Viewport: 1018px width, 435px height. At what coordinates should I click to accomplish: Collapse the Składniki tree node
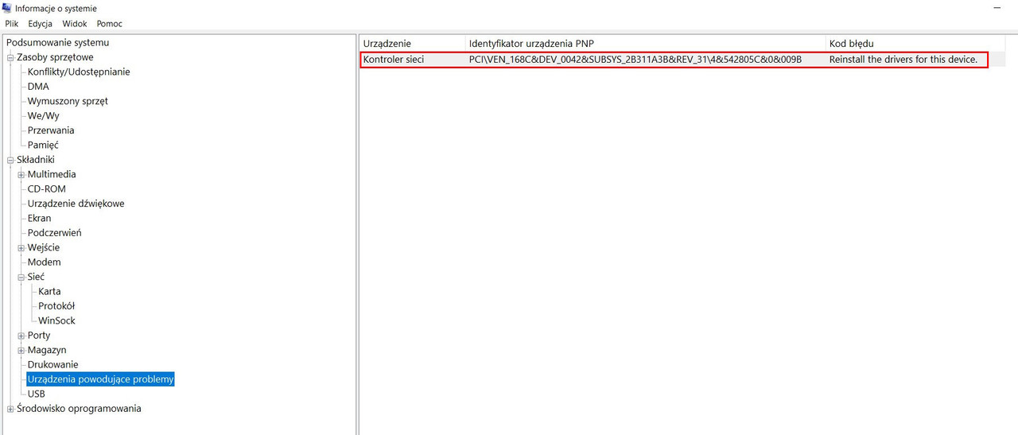tap(10, 160)
